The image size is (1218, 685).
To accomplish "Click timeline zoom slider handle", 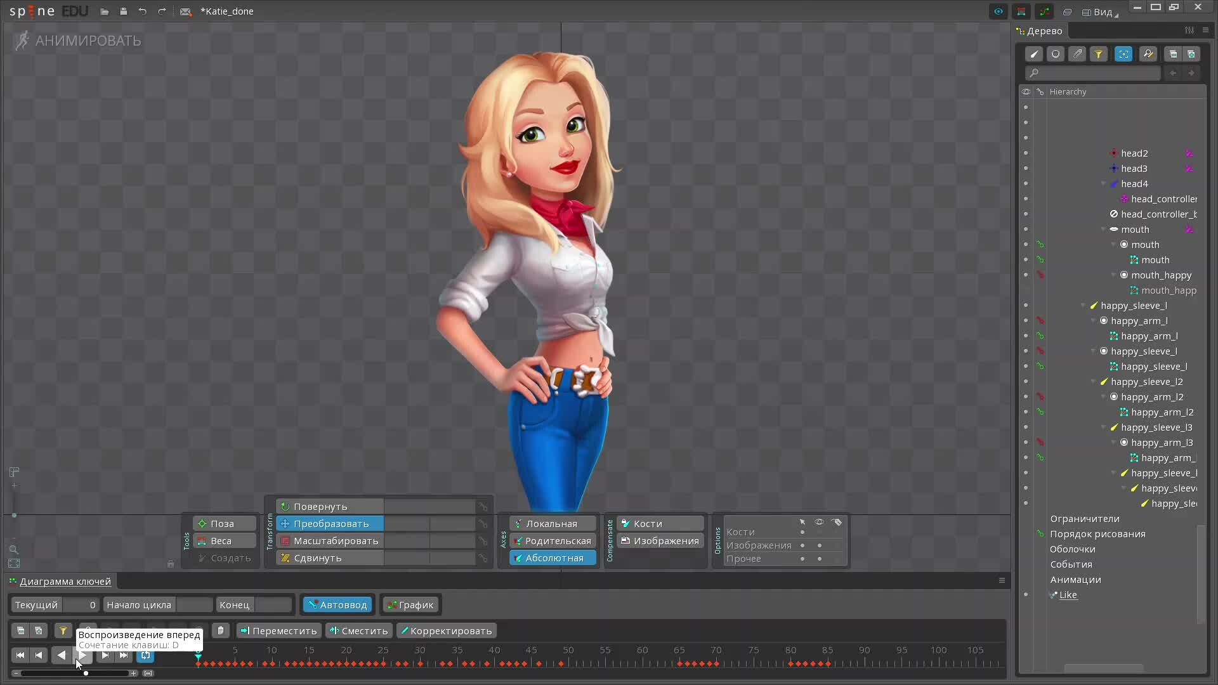I will pyautogui.click(x=86, y=674).
